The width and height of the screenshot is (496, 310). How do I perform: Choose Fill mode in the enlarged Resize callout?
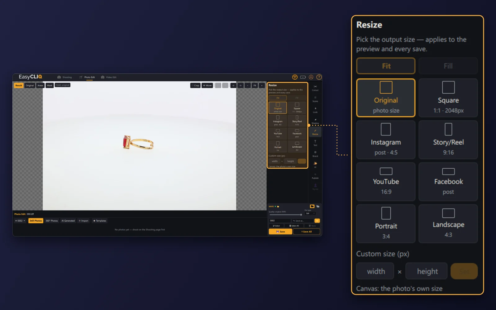pyautogui.click(x=448, y=66)
